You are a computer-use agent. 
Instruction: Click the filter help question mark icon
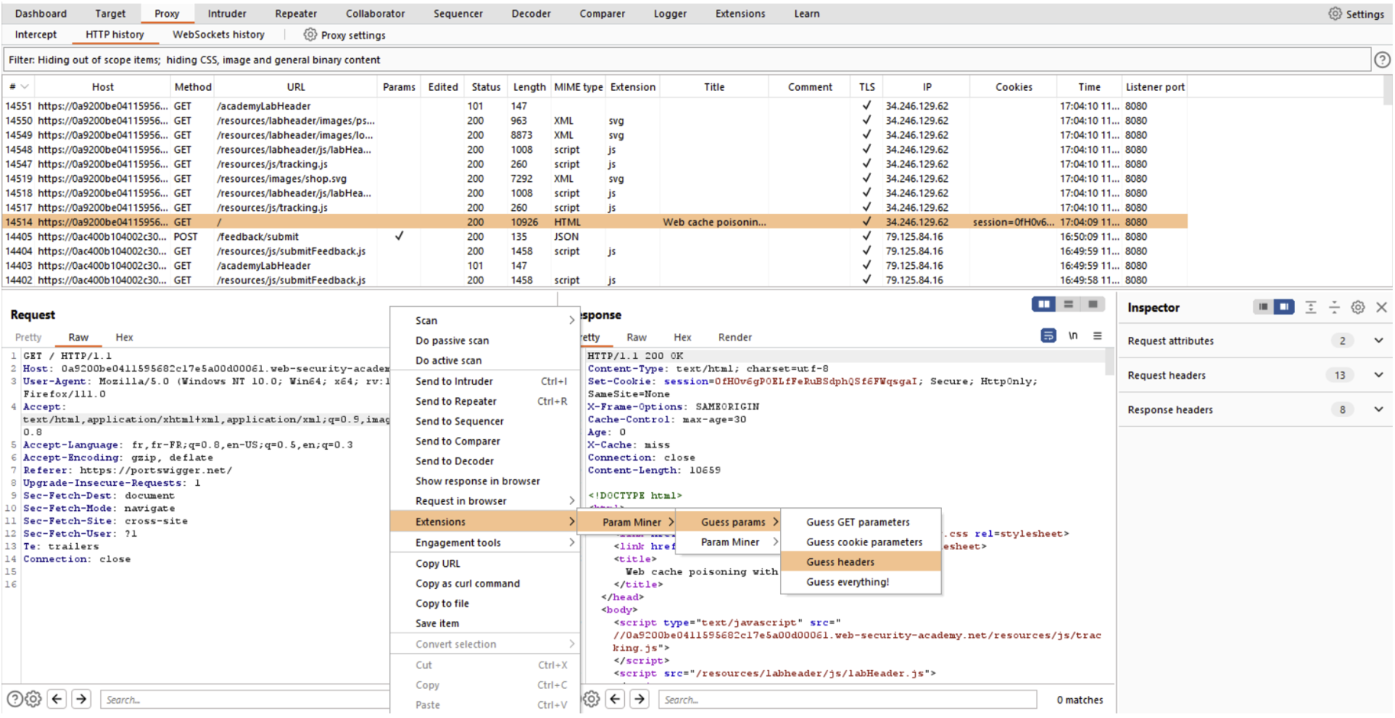tap(1382, 60)
